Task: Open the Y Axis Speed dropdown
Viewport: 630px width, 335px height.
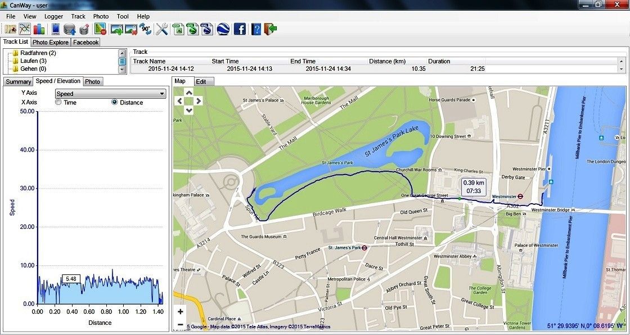Action: 110,94
